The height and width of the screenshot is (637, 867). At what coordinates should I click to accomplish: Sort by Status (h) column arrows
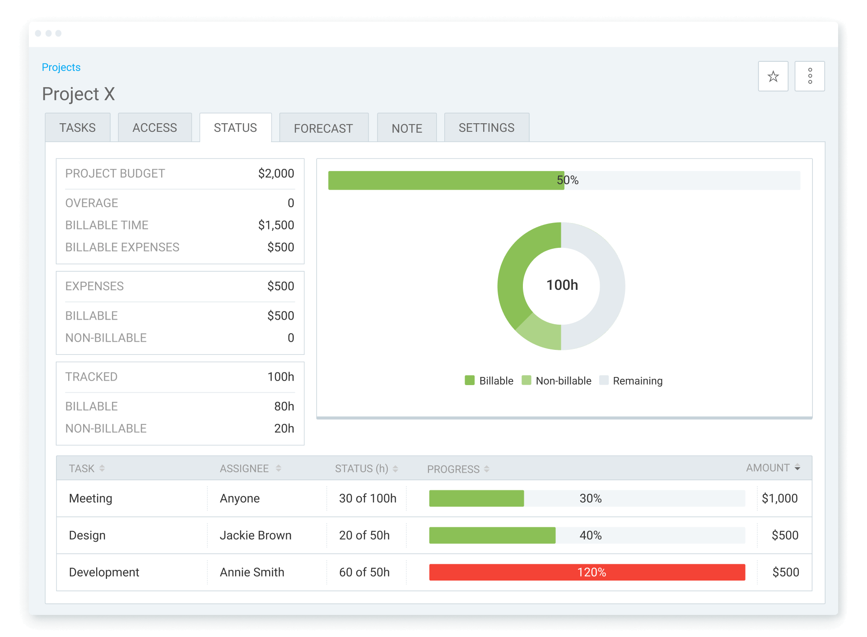[395, 469]
